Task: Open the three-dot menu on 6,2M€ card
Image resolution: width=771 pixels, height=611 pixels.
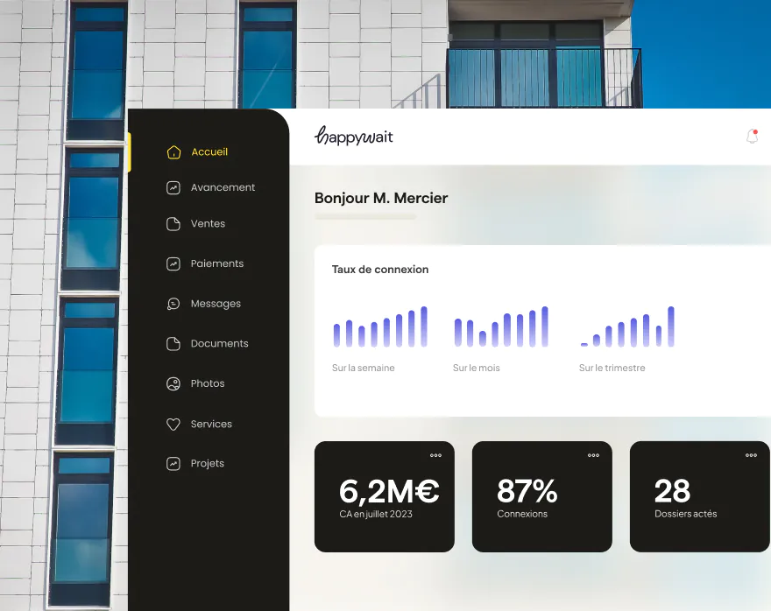Action: pyautogui.click(x=435, y=455)
